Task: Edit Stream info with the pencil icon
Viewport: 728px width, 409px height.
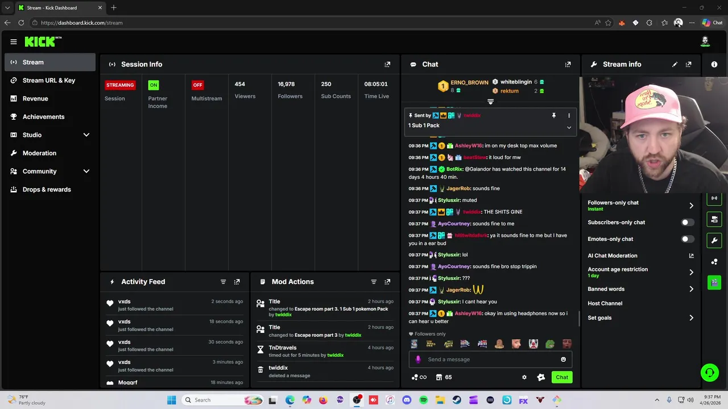Action: point(675,65)
